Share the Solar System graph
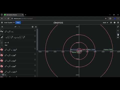120x90 pixels. pos(111,22)
